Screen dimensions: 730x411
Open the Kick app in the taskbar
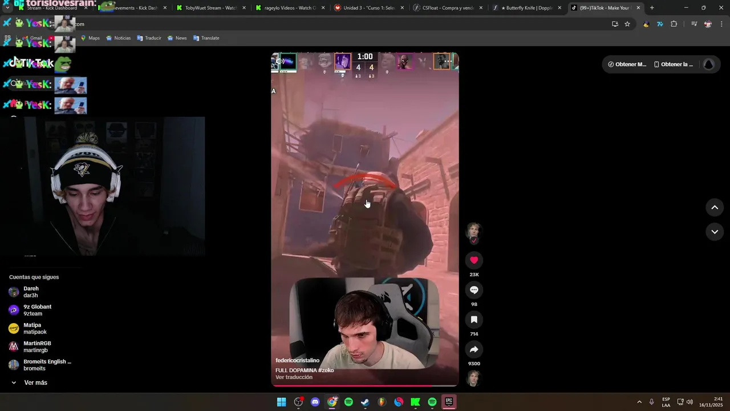(415, 402)
